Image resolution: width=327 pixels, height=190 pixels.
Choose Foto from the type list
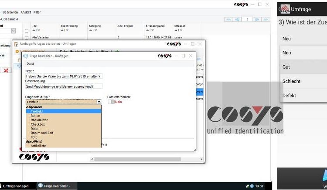point(63,137)
